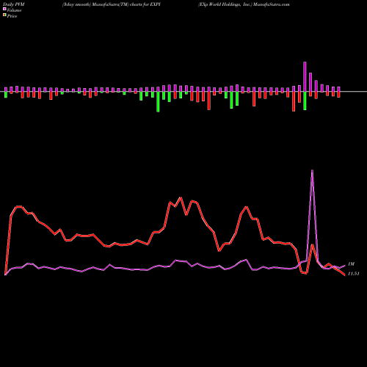Click the purple volume line spike peak
Screen dimensions: 367x367
point(312,170)
